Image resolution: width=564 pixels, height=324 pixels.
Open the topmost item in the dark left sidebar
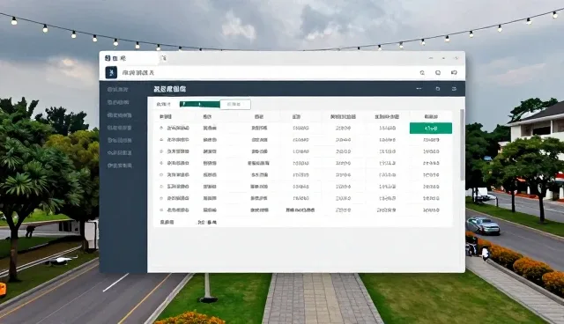[117, 89]
